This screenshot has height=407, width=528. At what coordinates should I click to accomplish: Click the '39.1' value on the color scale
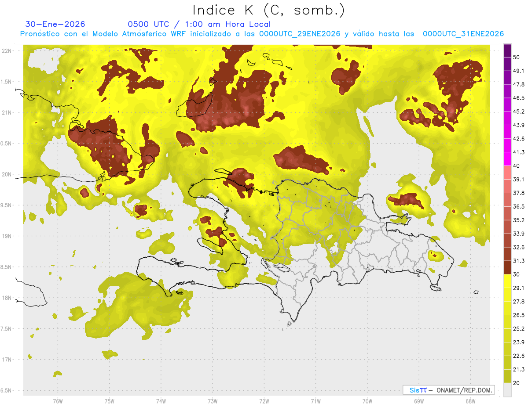[x=519, y=180]
